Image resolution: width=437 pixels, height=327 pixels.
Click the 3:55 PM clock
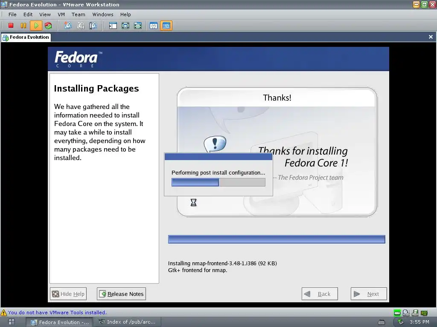coord(419,322)
